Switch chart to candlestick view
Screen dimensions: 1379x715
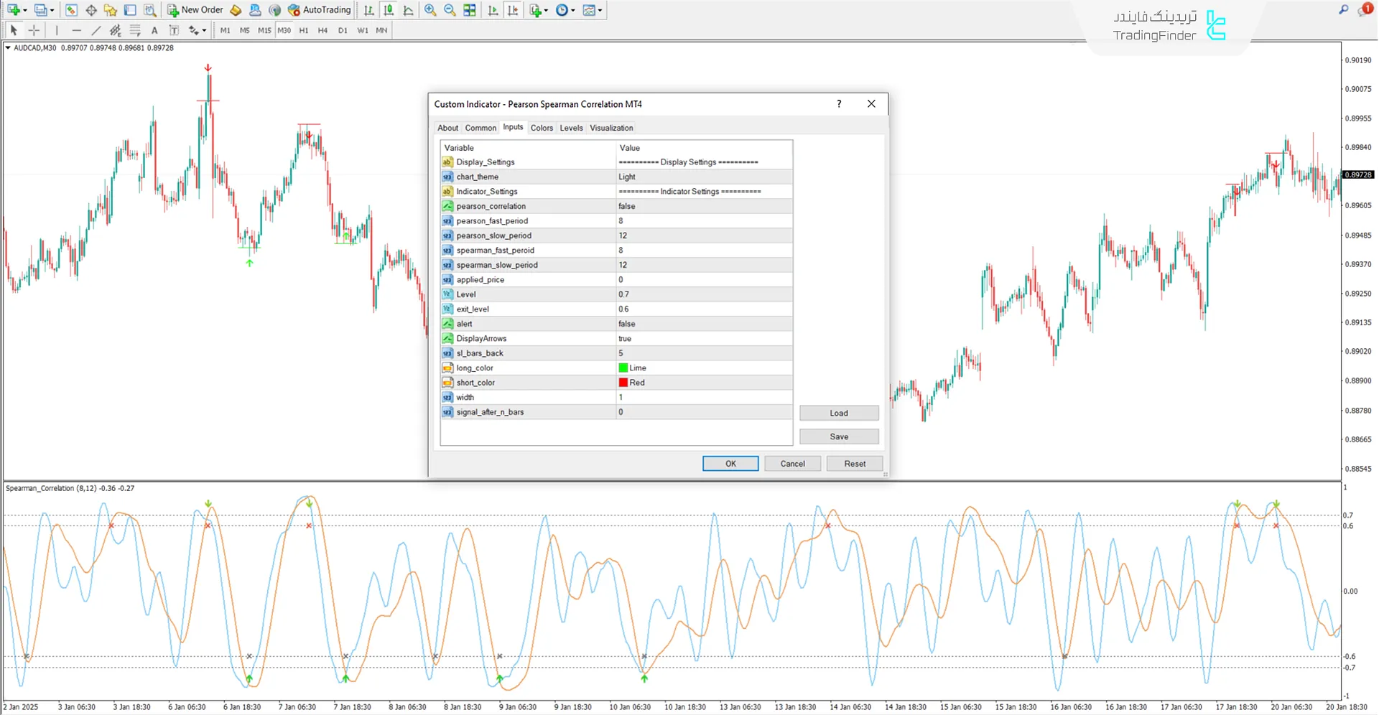coord(388,10)
